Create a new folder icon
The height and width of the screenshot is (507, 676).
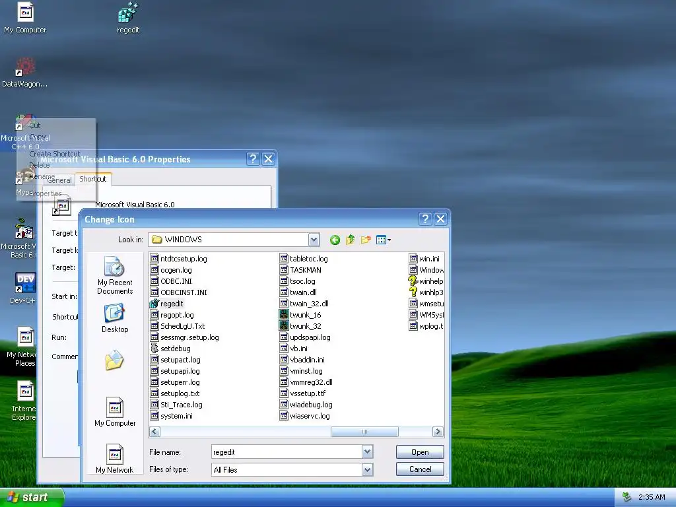pos(366,240)
